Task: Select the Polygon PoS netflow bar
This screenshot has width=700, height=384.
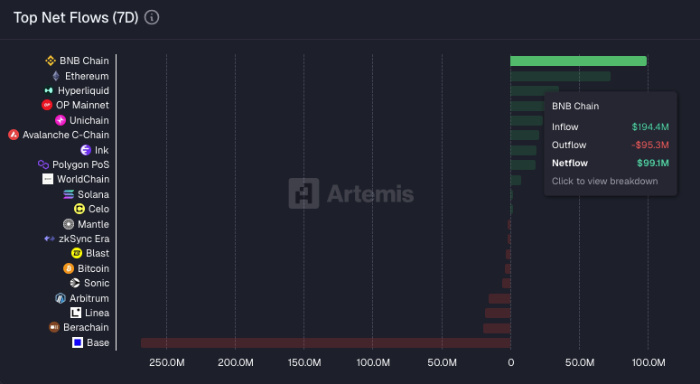Action: (x=523, y=164)
